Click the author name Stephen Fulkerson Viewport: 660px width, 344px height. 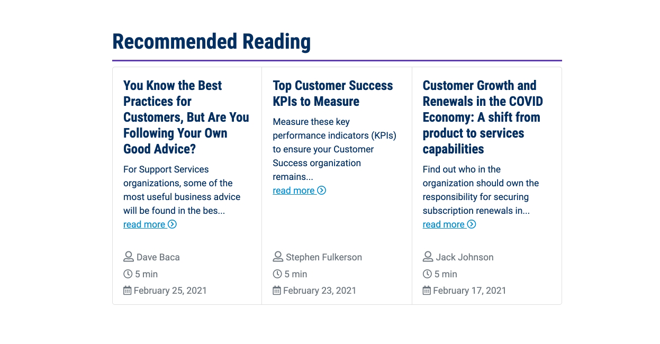[324, 257]
